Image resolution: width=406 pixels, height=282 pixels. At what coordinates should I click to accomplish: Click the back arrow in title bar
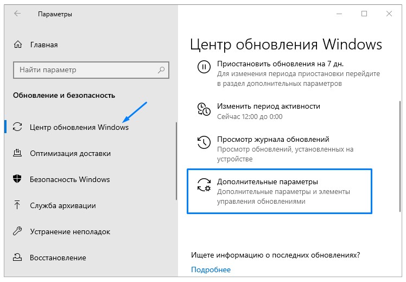click(17, 14)
